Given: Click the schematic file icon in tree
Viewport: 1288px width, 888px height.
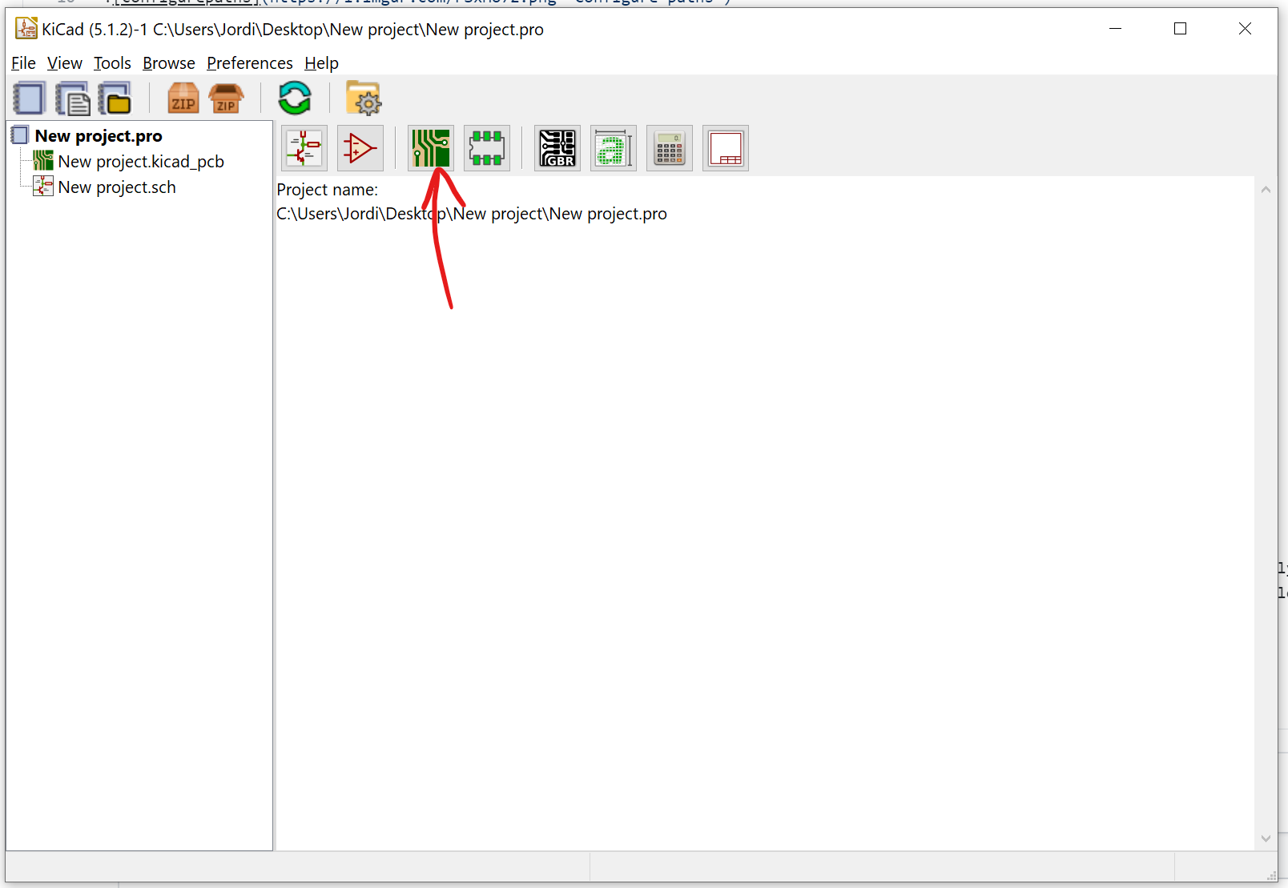Looking at the screenshot, I should (43, 187).
